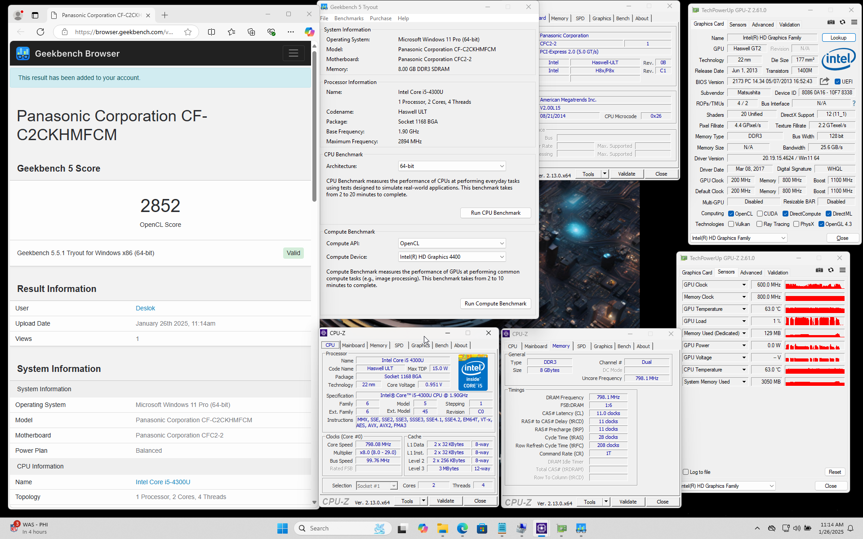Open the Help menu in Geekbench 5
The image size is (863, 539).
click(403, 18)
